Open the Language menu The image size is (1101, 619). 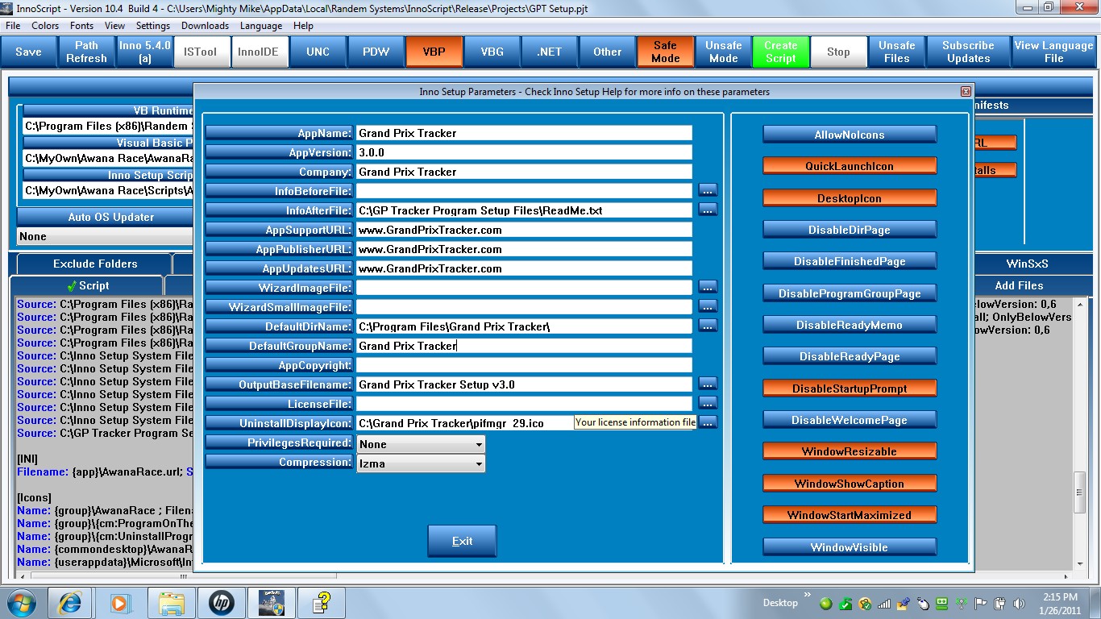pos(261,26)
